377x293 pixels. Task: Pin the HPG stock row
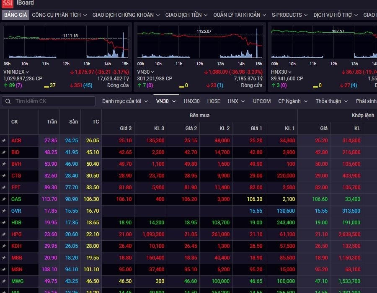pyautogui.click(x=4, y=234)
